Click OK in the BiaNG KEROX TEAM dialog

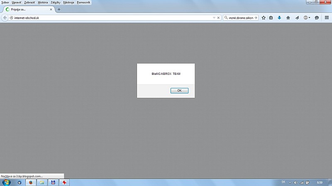click(179, 91)
